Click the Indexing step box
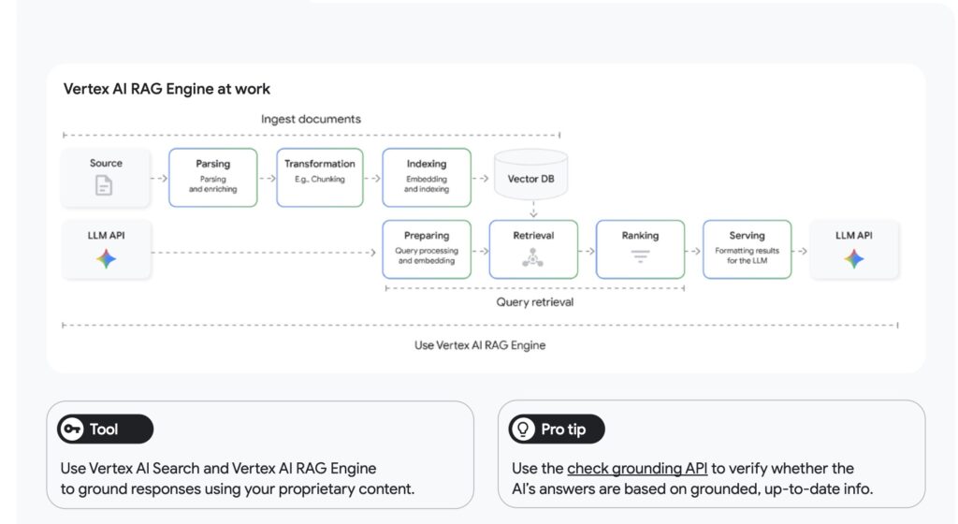 point(426,177)
